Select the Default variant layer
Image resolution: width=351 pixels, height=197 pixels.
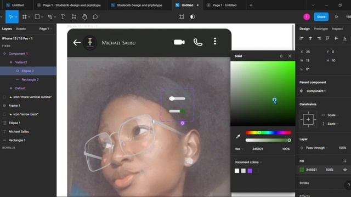(x=20, y=88)
